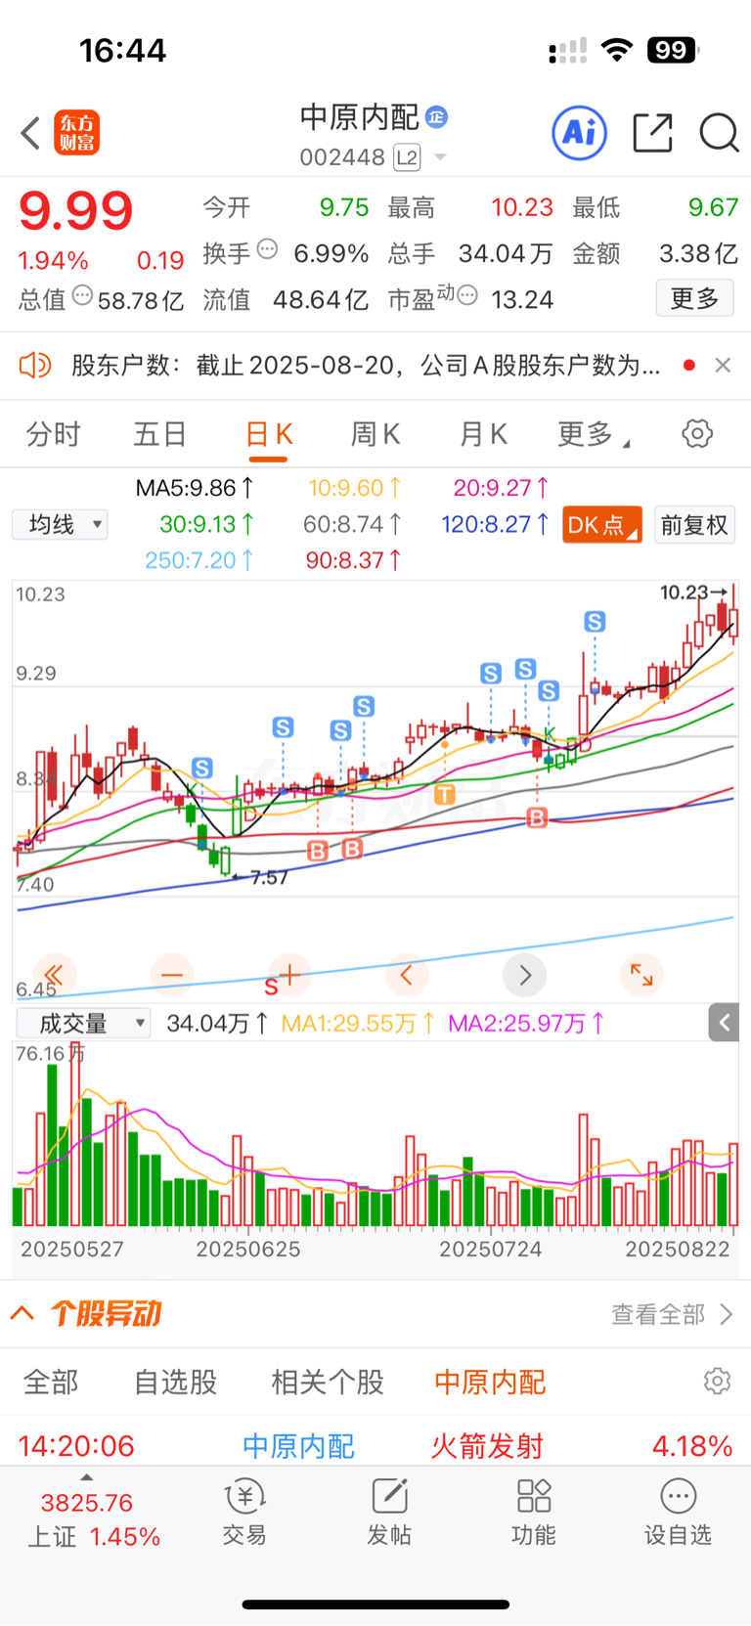
Task: Select the 全部 filter tab
Action: click(51, 1383)
